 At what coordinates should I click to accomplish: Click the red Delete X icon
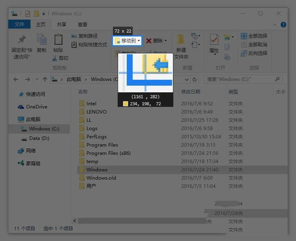(x=149, y=41)
